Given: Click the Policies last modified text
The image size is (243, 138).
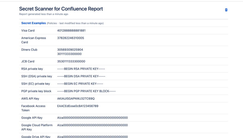Looking at the screenshot, I should (x=75, y=23).
